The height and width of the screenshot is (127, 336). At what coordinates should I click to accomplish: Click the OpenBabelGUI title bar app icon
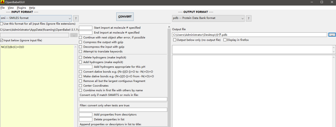2,2
